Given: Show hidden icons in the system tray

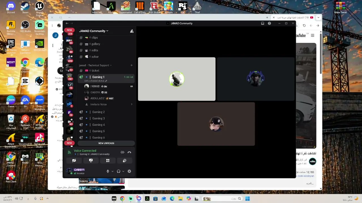Looking at the screenshot, I should pyautogui.click(x=48, y=198).
